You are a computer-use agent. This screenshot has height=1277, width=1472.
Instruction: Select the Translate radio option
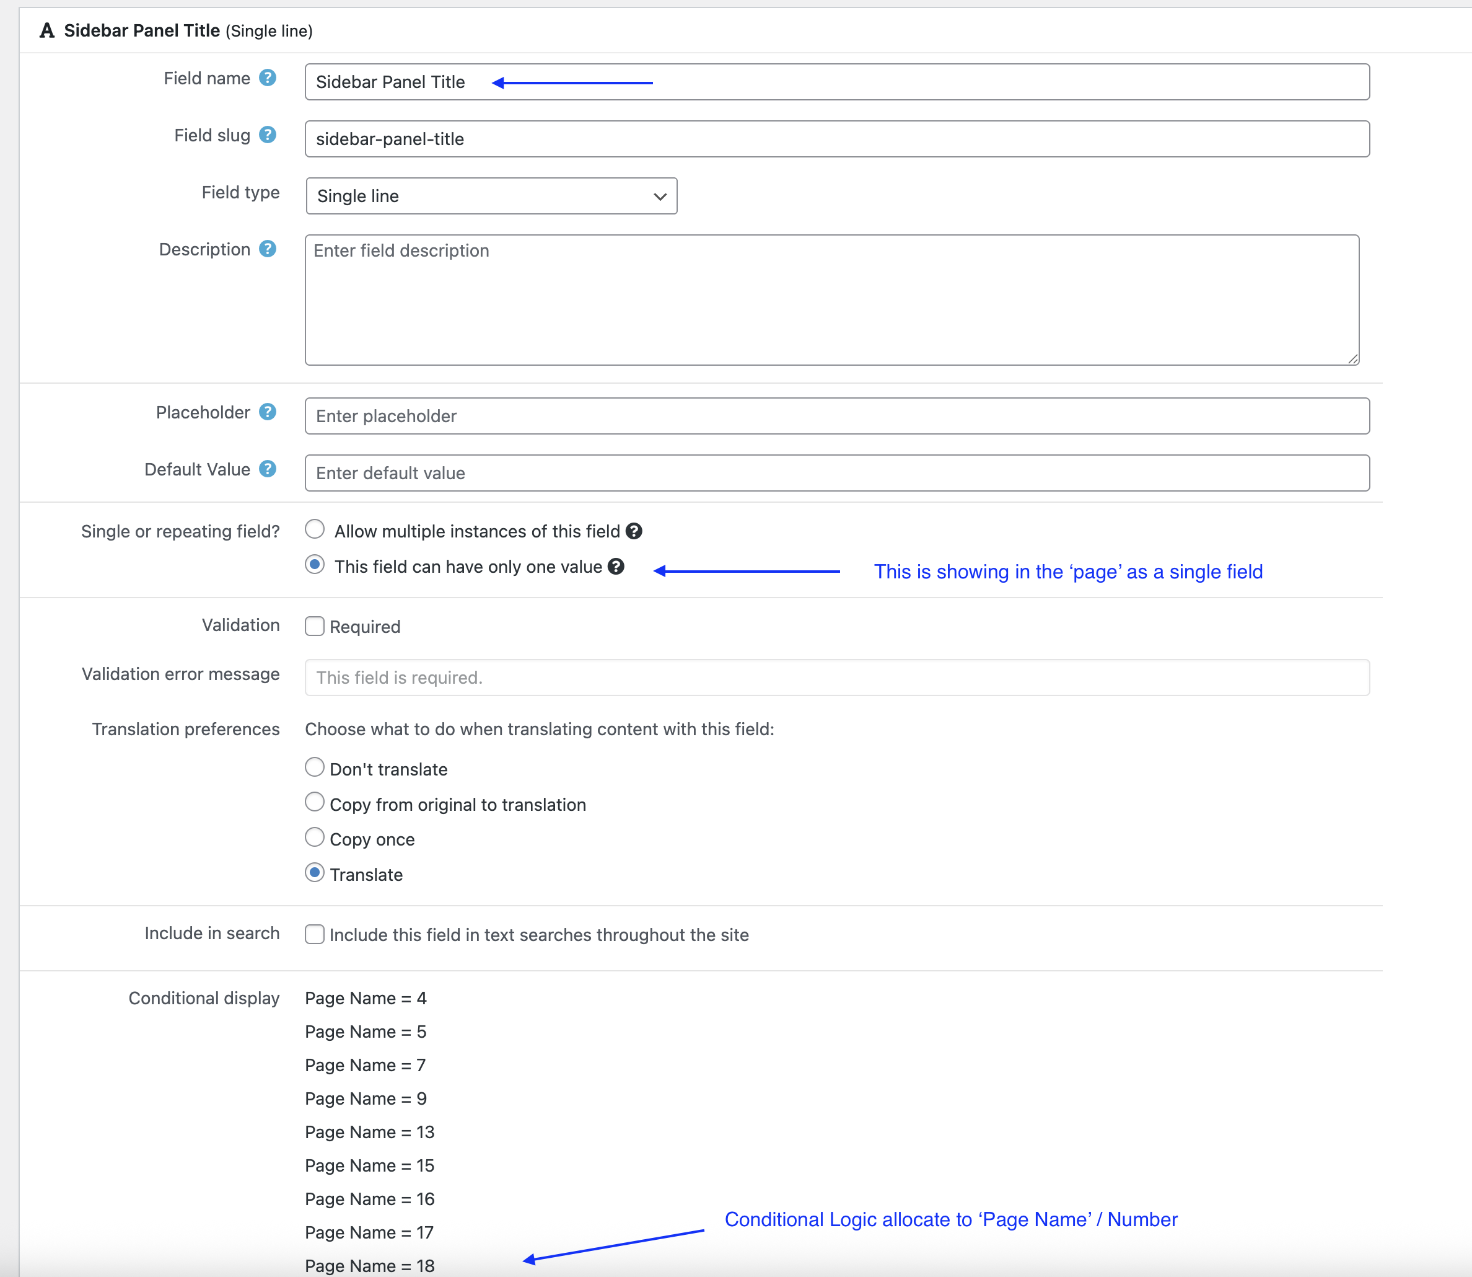click(315, 873)
